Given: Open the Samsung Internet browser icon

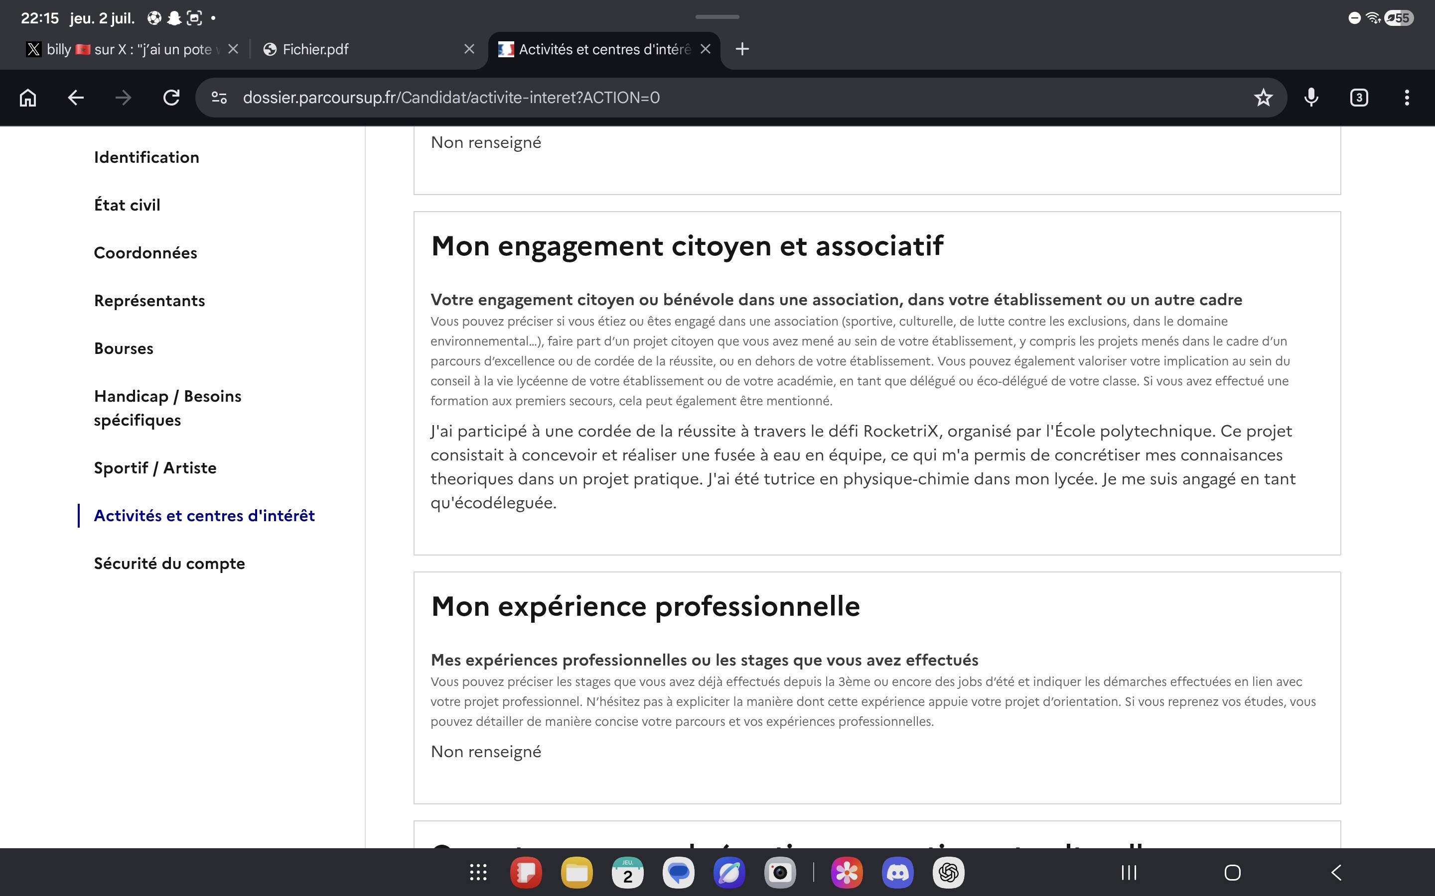Looking at the screenshot, I should 729,872.
